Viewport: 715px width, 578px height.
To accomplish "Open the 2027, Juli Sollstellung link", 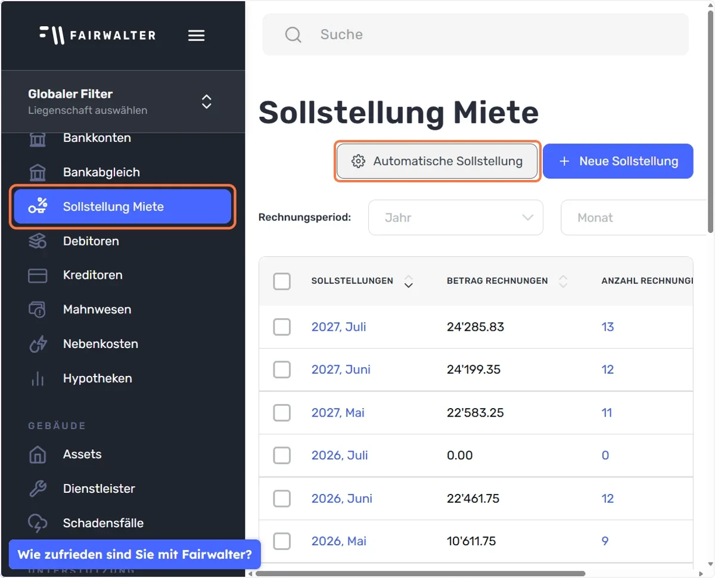I will [x=338, y=327].
